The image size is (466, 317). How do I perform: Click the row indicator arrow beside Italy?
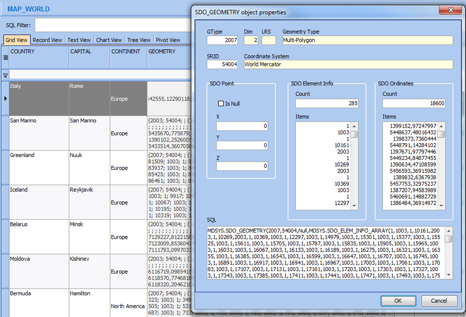pos(5,98)
